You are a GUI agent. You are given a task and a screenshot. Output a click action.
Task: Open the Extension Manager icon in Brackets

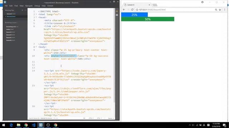click(x=117, y=15)
